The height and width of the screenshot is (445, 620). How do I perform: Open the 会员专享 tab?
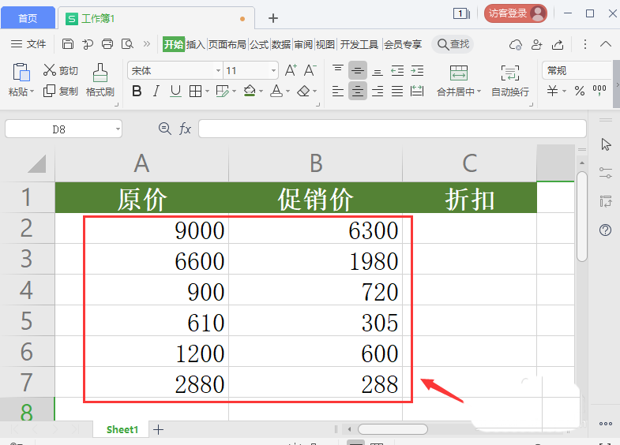(403, 44)
